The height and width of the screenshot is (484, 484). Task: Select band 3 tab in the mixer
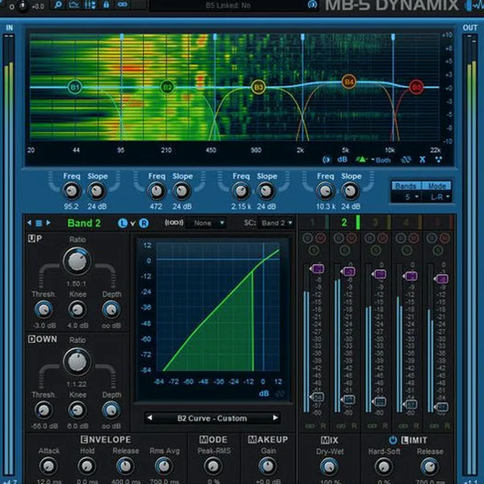376,223
